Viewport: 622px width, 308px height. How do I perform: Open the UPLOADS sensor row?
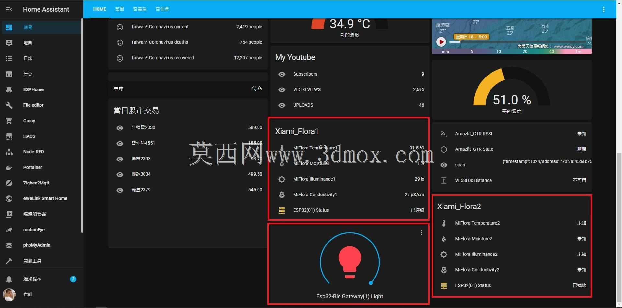pos(350,105)
